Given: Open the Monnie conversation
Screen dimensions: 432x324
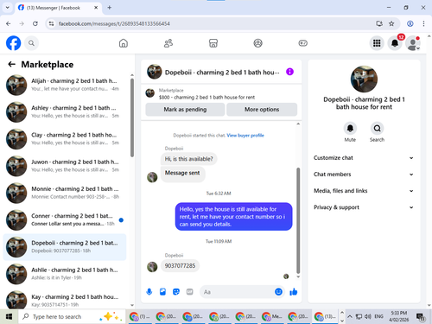Looking at the screenshot, I should [65, 193].
